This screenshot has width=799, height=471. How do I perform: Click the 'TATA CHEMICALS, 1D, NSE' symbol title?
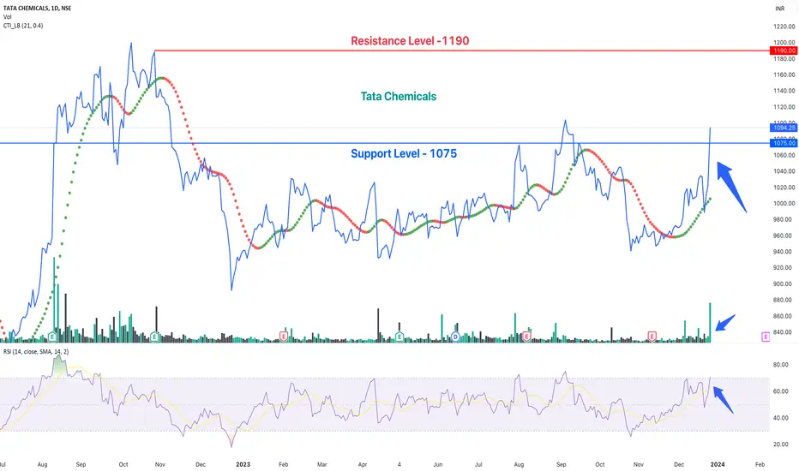tap(37, 9)
